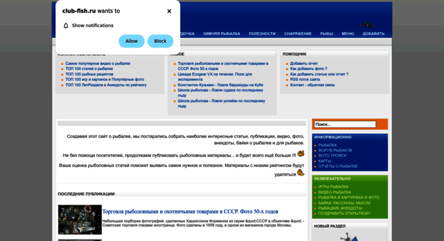
Task: Open Торговля рыболовными товарами link in Новое
Action: 223,66
